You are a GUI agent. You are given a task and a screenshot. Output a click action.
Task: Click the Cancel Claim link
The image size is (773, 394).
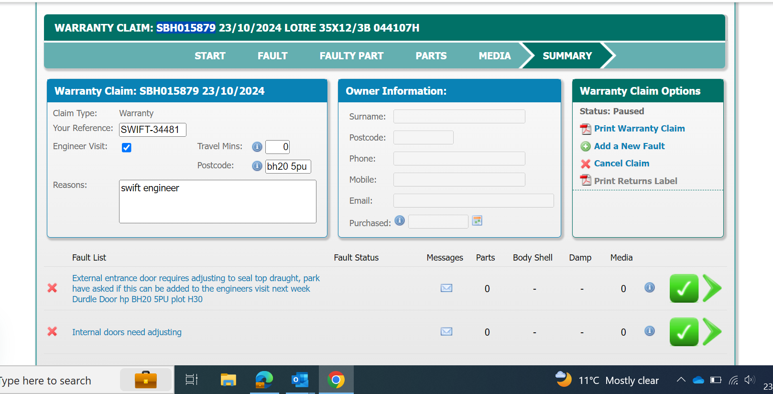click(621, 164)
